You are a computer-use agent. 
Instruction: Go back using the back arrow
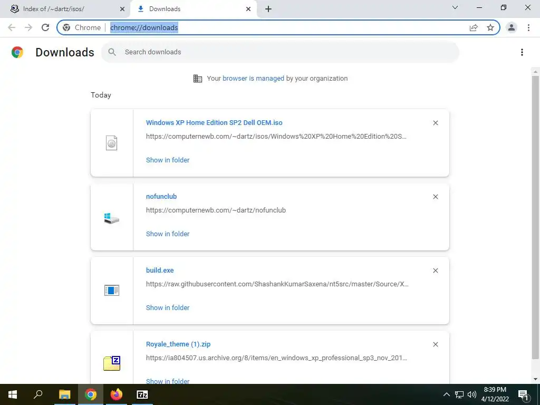click(12, 27)
